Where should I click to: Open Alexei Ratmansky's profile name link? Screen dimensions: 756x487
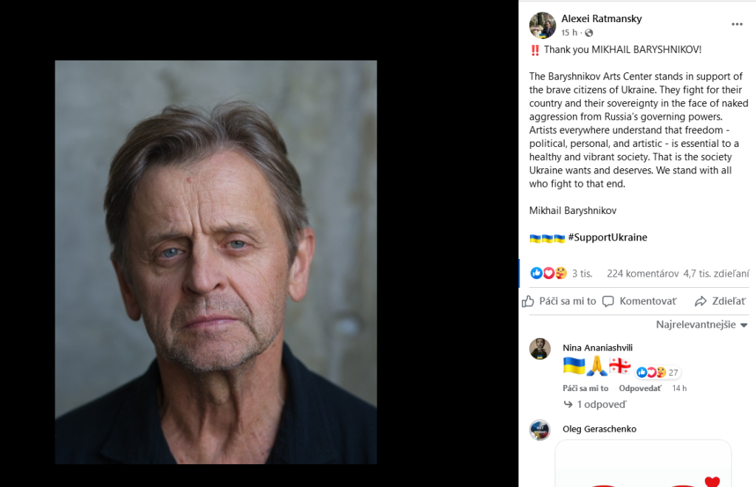601,18
